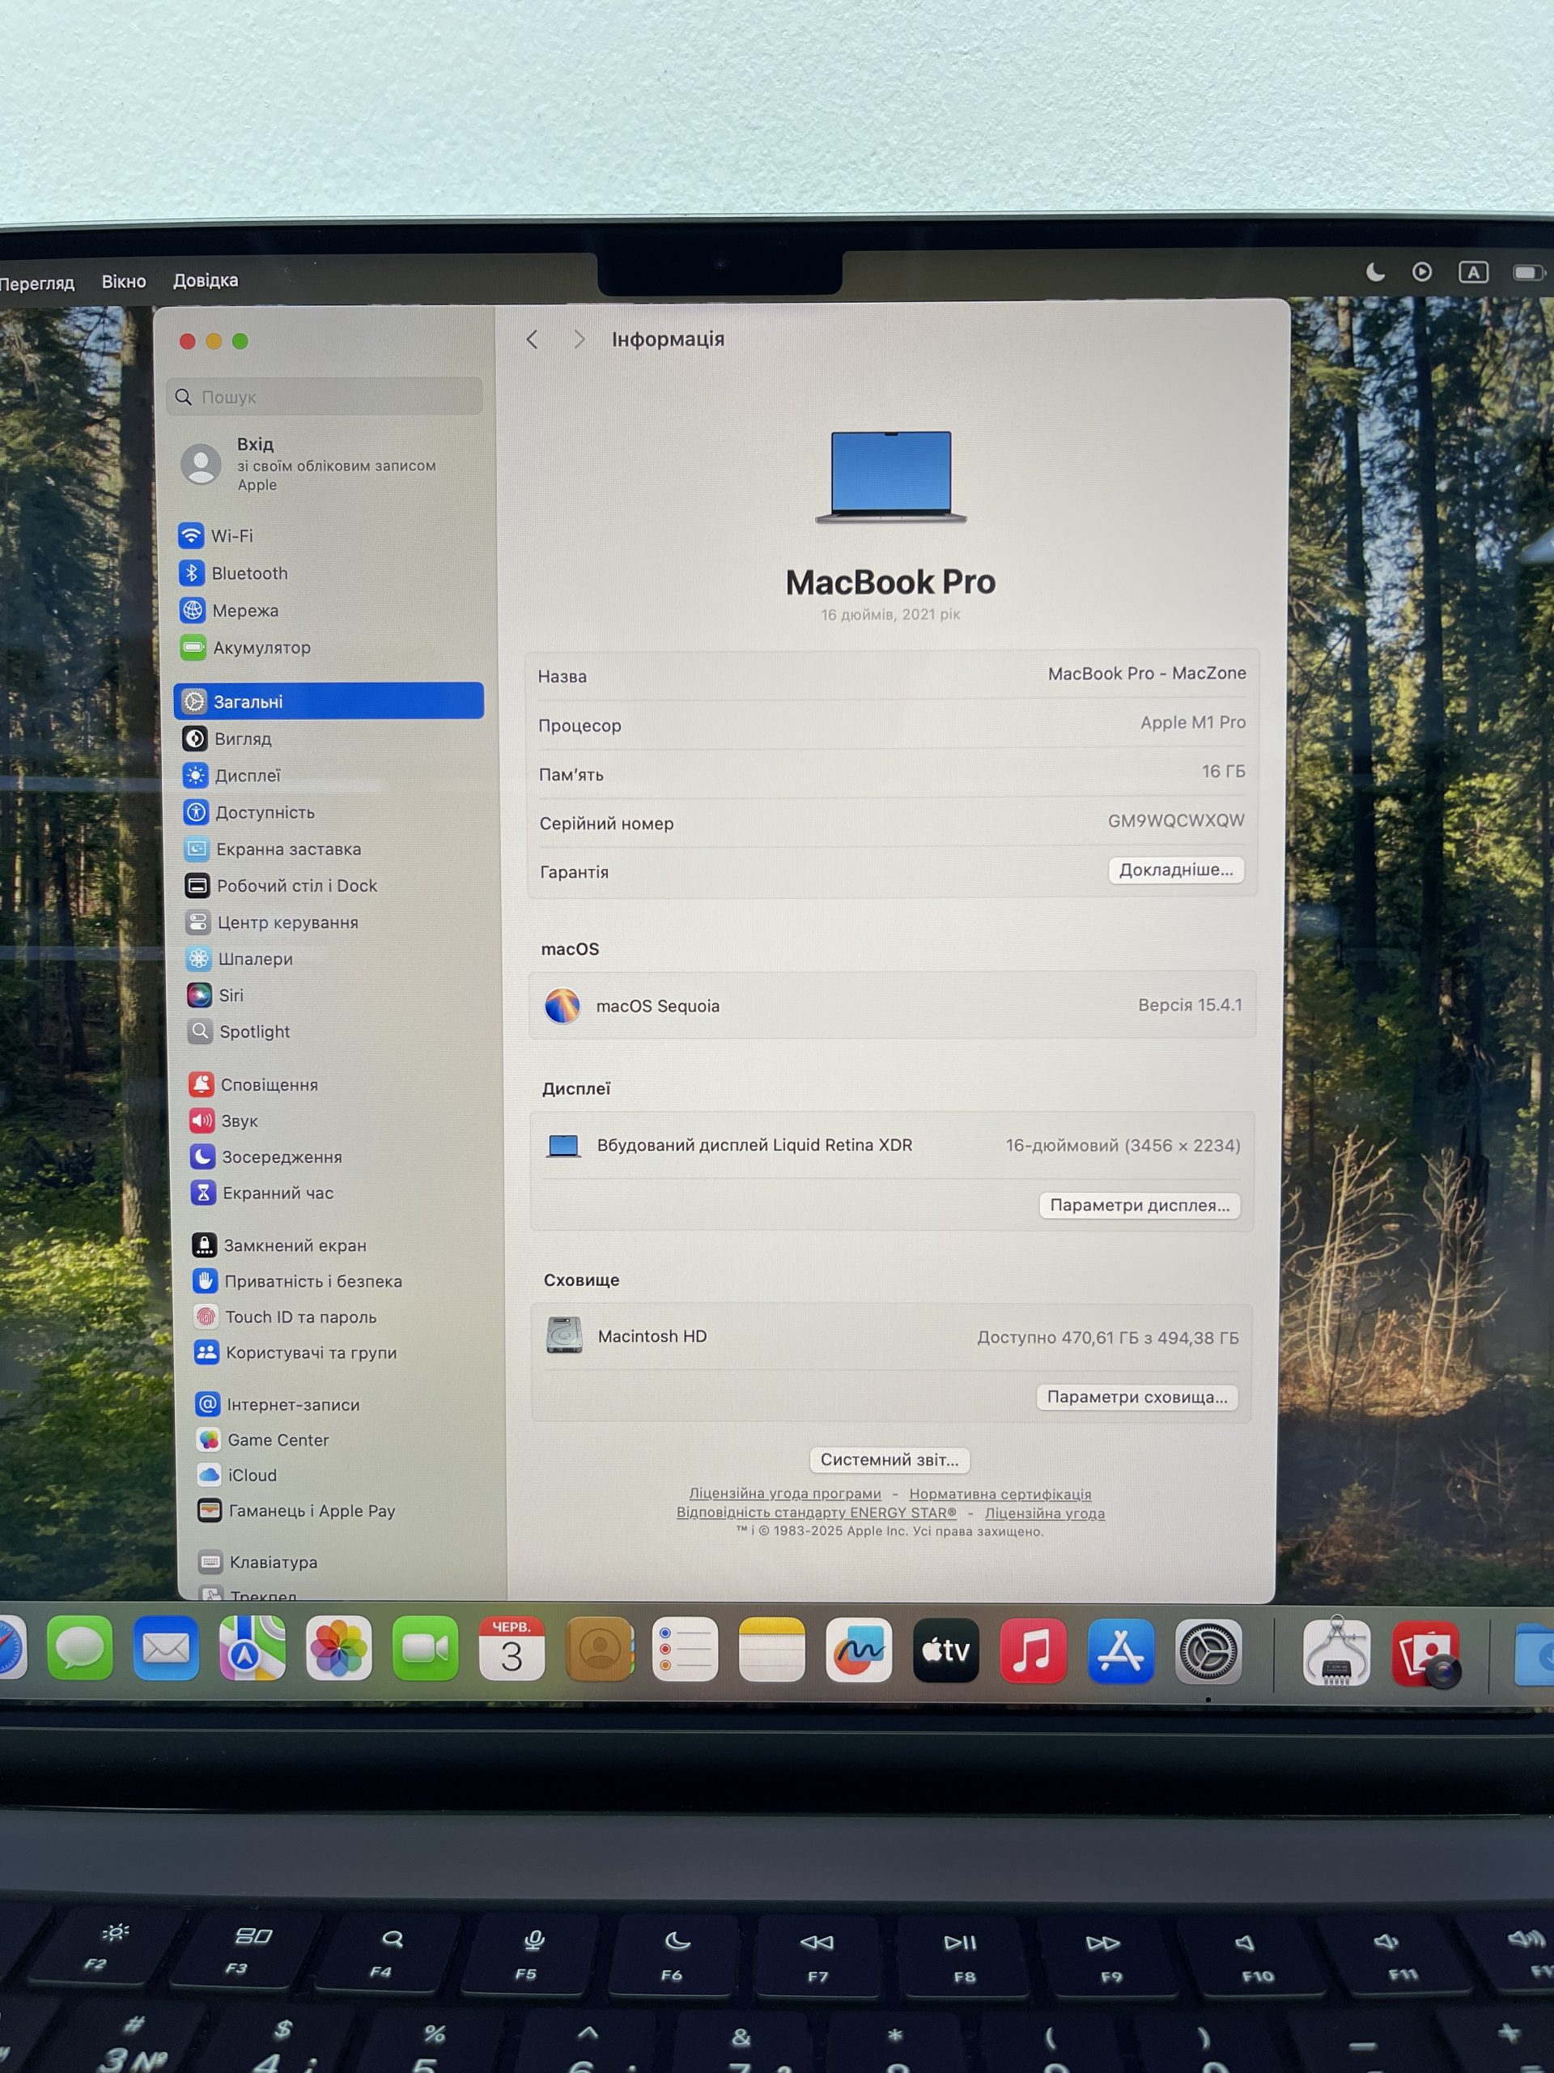The width and height of the screenshot is (1554, 2073).
Task: Open Photos app in Dock
Action: [x=338, y=1649]
